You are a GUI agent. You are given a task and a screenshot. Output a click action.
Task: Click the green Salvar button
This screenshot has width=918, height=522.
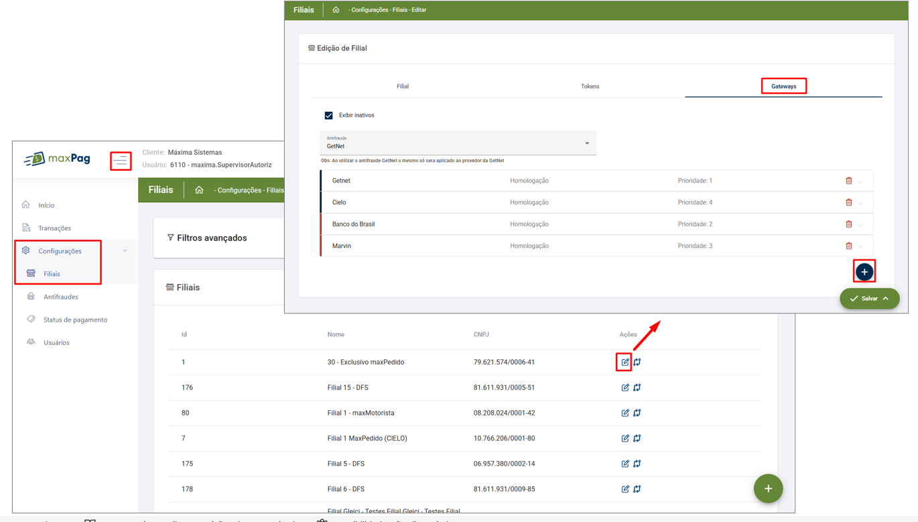[x=868, y=299]
